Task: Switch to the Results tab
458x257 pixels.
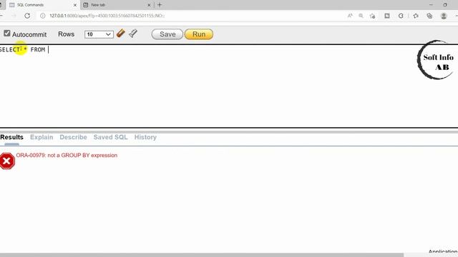Action: click(11, 137)
